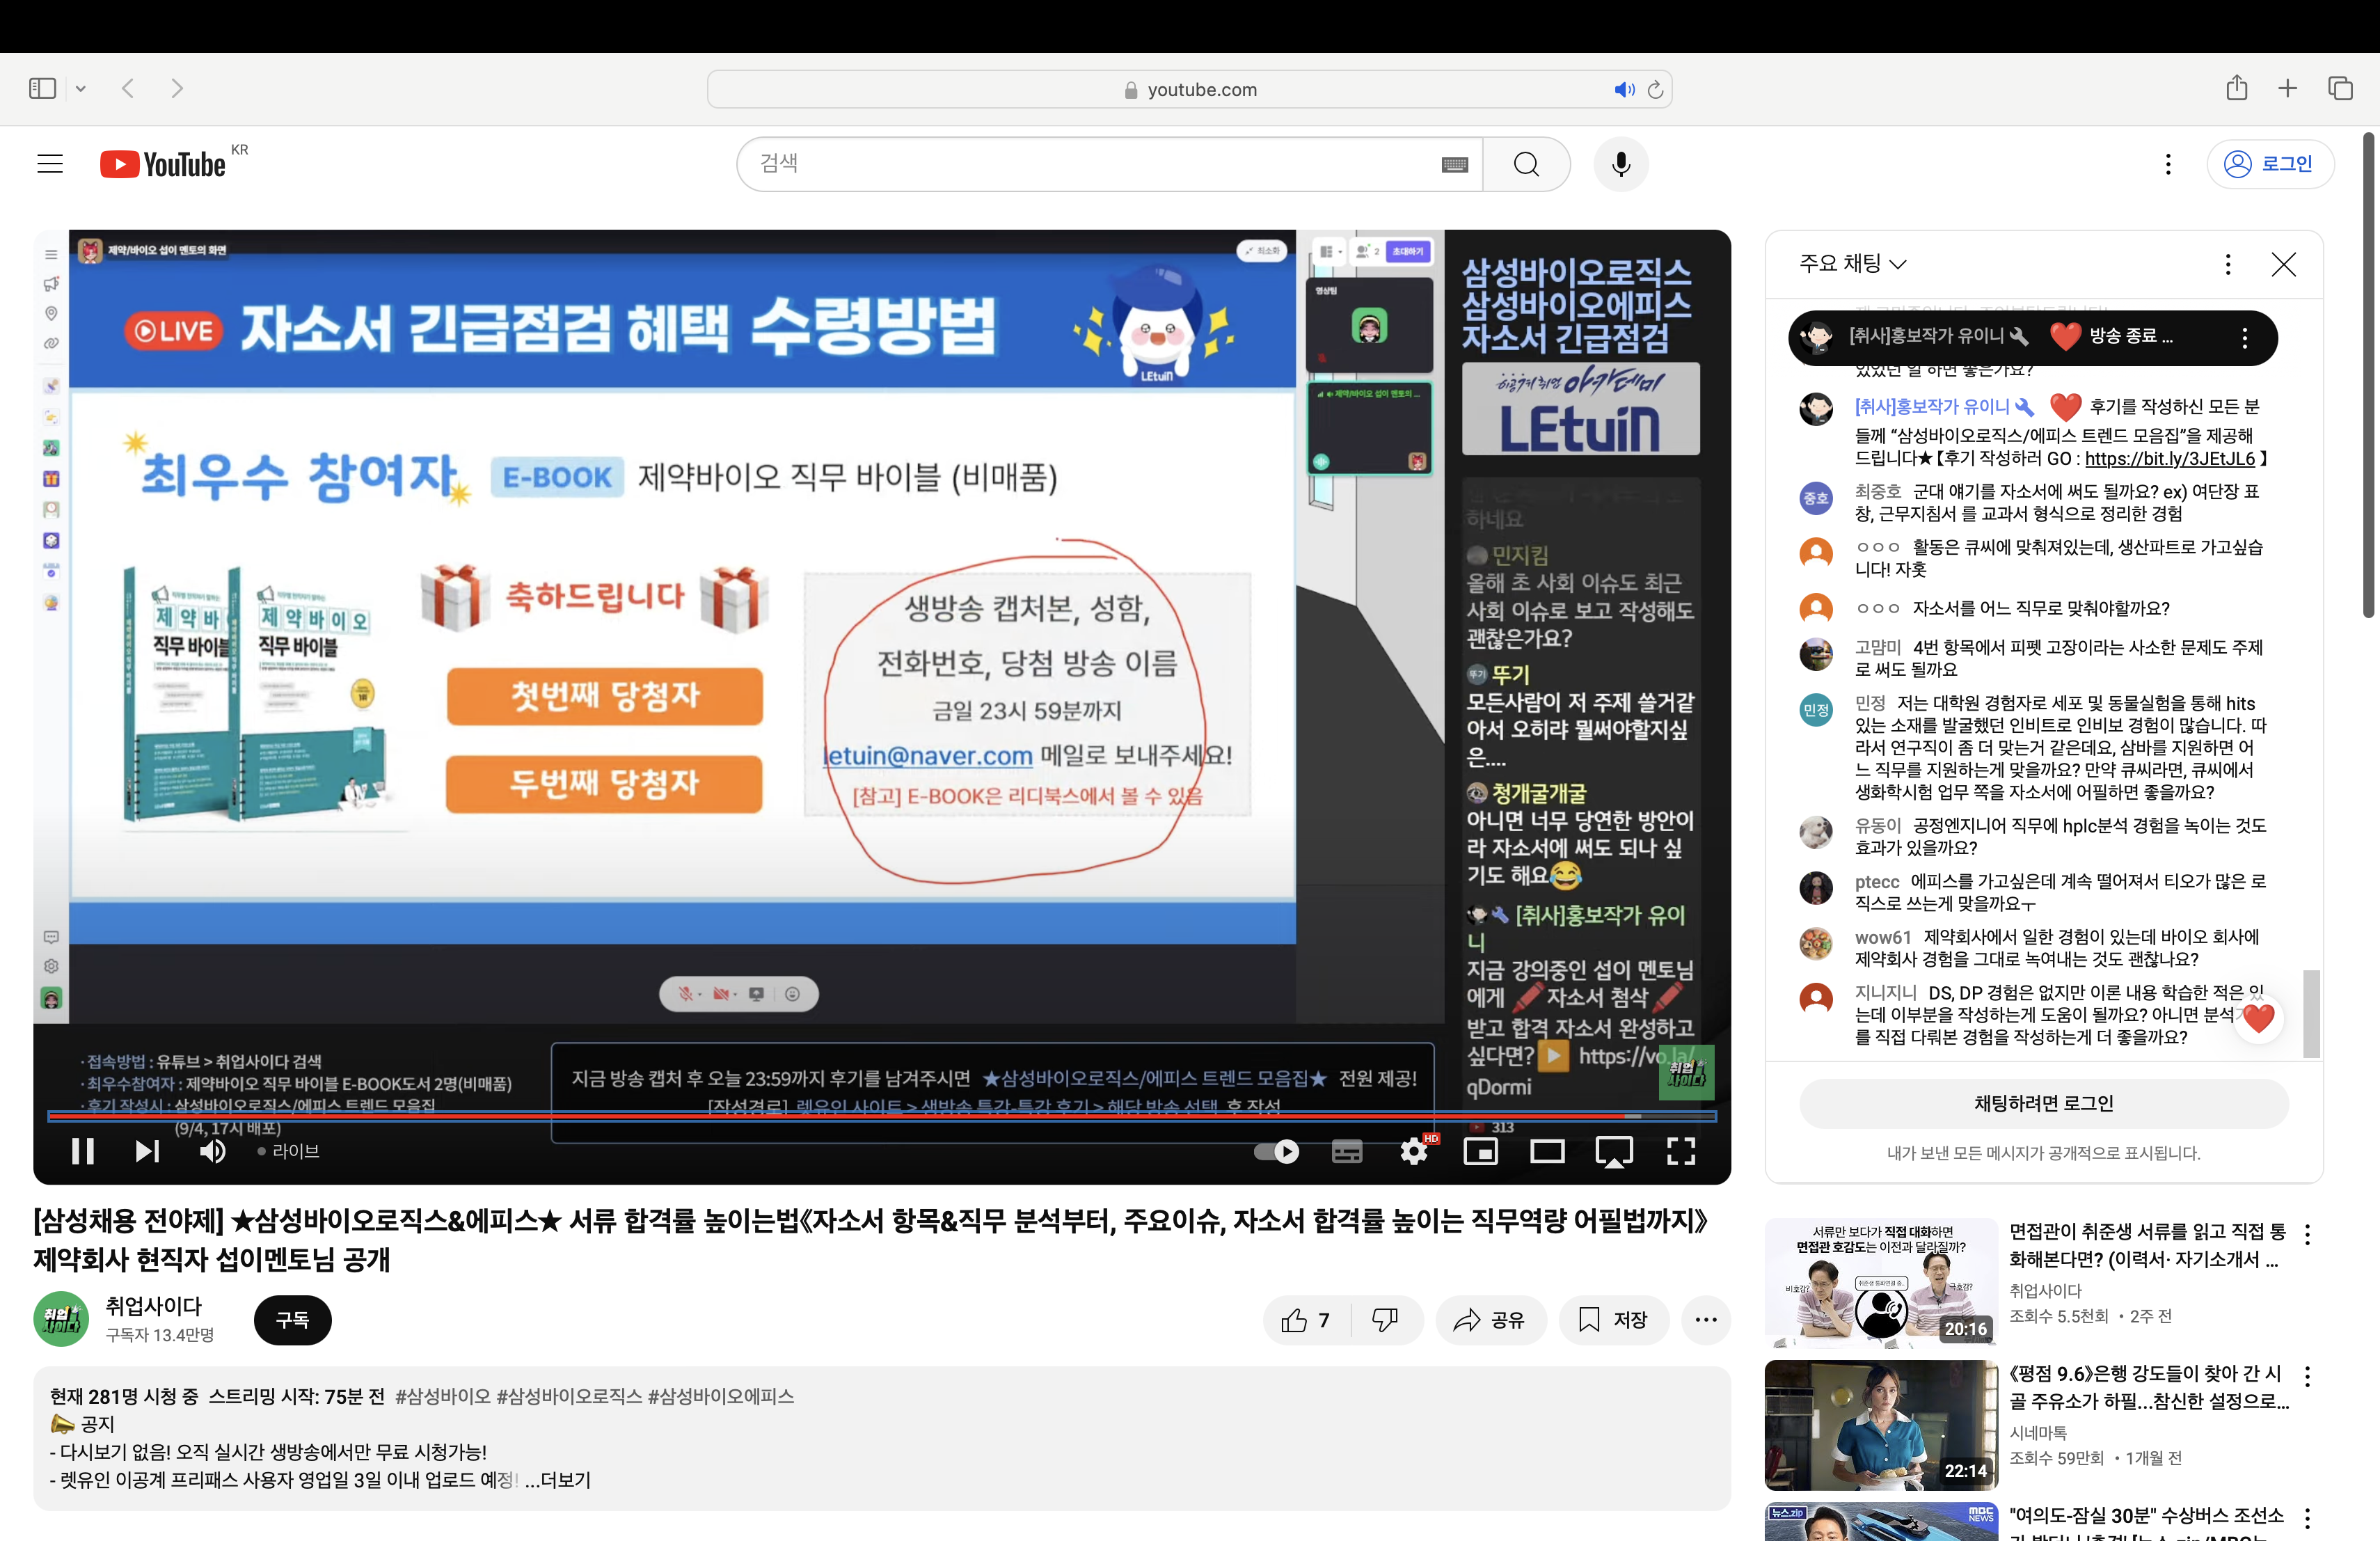Close the live chat panel

coord(2283,264)
